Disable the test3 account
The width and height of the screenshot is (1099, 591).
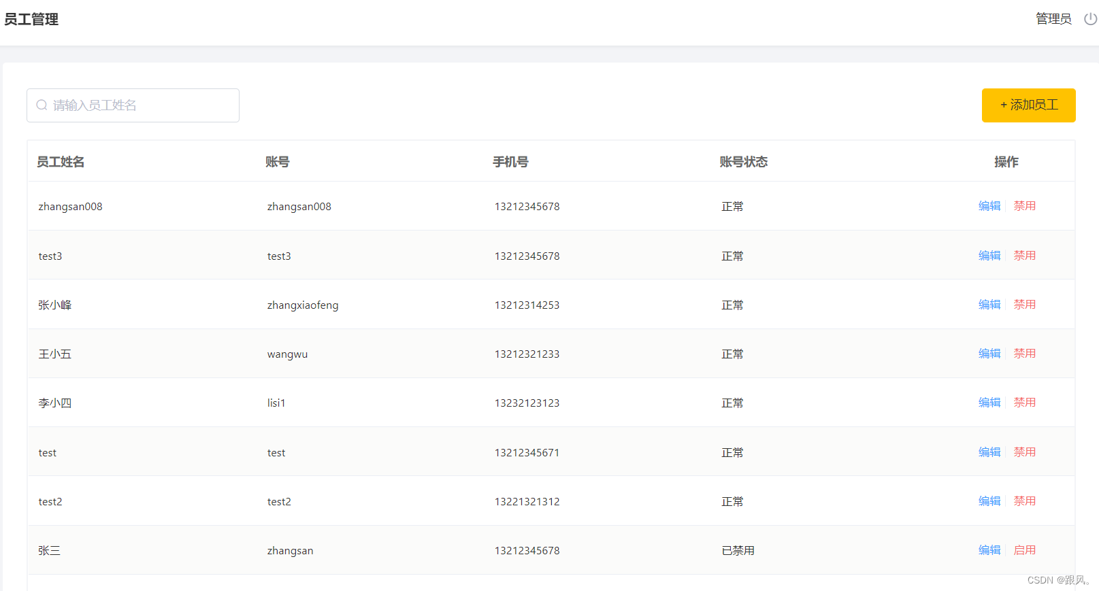[1025, 256]
